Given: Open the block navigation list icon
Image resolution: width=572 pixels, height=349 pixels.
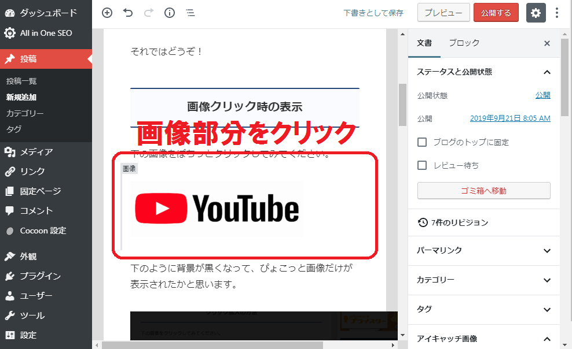Looking at the screenshot, I should point(190,13).
